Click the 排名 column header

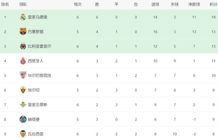5,4
